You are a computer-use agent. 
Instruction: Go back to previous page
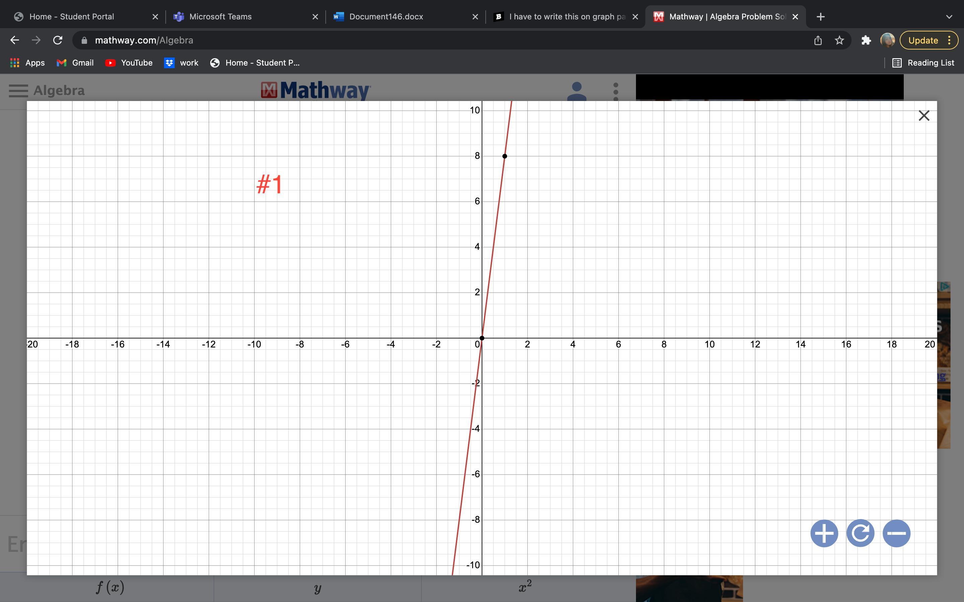pos(15,40)
